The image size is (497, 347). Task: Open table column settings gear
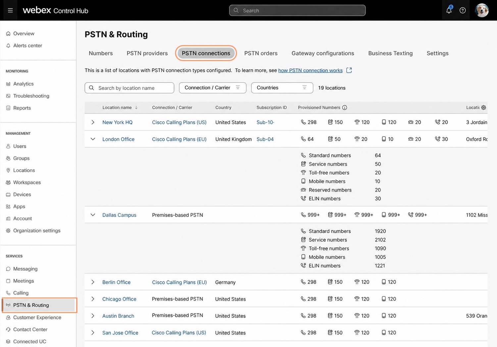click(483, 108)
